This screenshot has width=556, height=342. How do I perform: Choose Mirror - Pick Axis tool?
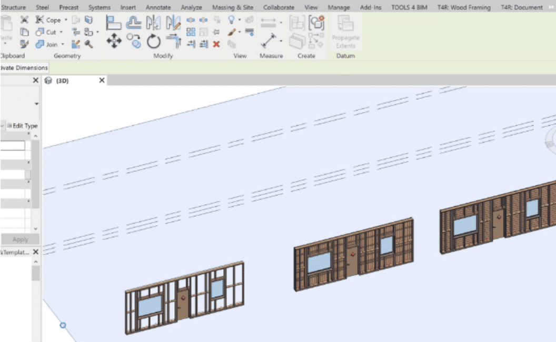(x=153, y=23)
